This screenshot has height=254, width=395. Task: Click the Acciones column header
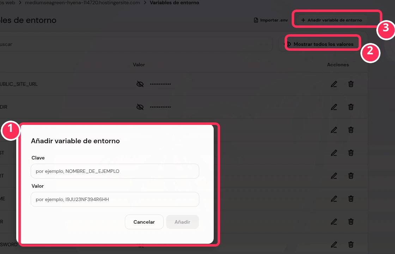(x=338, y=65)
